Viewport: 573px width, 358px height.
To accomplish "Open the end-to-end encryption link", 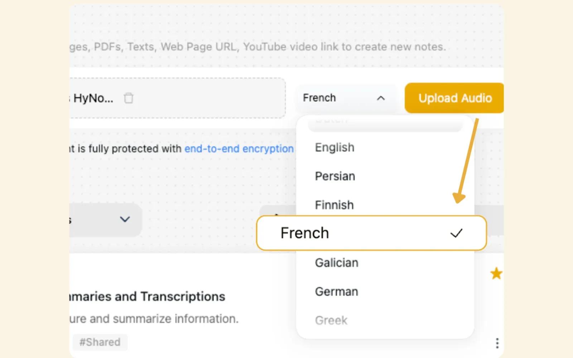I will [238, 149].
